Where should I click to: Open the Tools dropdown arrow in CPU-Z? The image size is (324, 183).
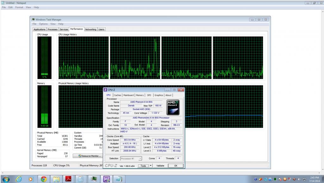coord(151,166)
